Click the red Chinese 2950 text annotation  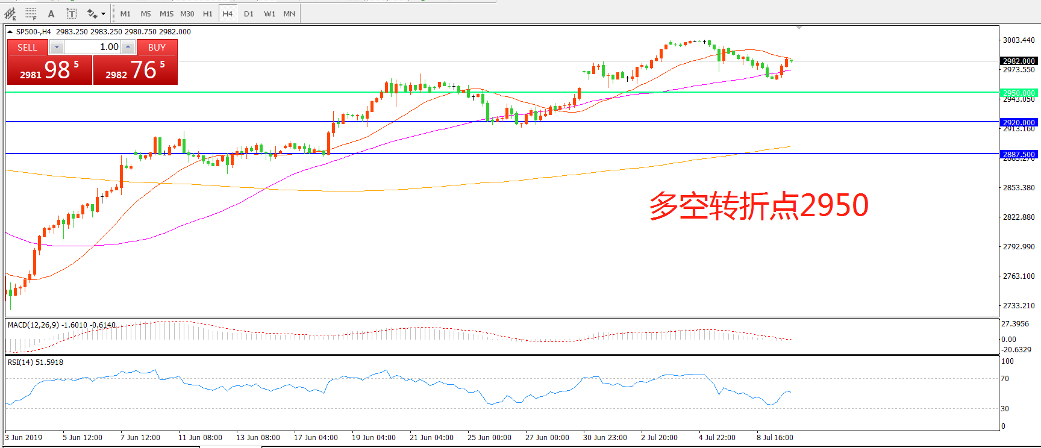(x=758, y=206)
